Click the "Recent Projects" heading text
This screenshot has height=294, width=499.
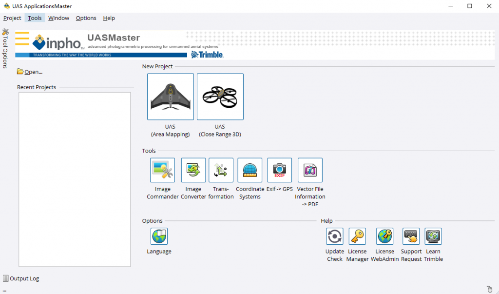point(36,87)
